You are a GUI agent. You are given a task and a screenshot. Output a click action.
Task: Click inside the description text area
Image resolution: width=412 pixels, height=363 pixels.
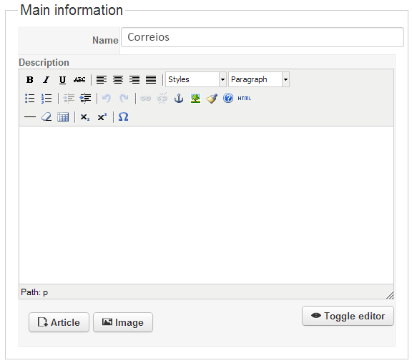click(x=206, y=205)
